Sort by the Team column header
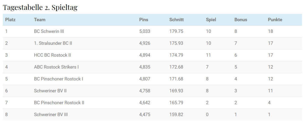 [x=40, y=20]
